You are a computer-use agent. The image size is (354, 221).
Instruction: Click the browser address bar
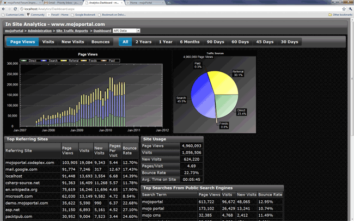163,9
